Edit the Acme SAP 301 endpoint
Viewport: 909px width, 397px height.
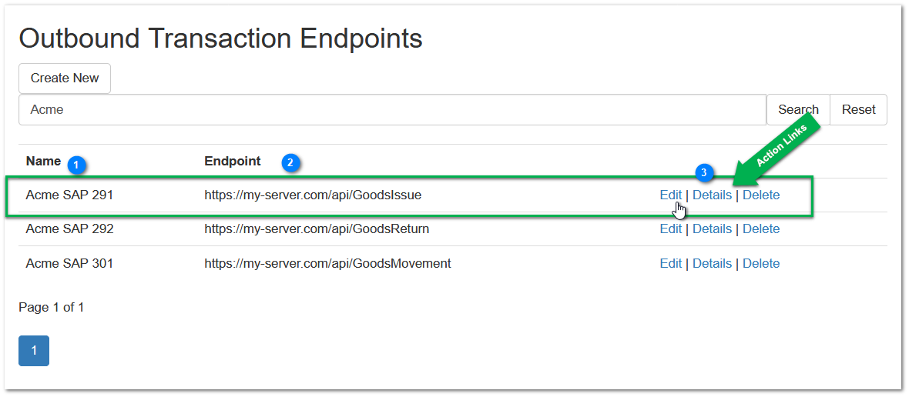(670, 264)
